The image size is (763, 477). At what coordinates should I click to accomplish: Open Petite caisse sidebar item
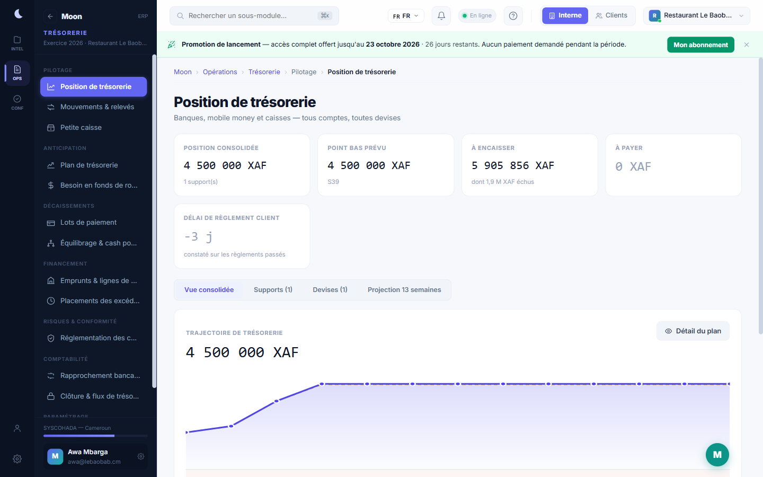[x=93, y=128]
